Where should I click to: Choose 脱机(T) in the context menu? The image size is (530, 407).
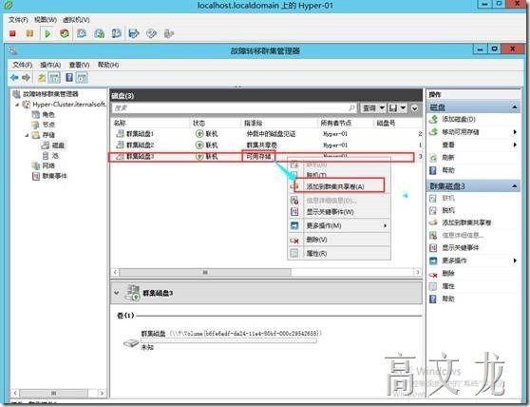339,175
